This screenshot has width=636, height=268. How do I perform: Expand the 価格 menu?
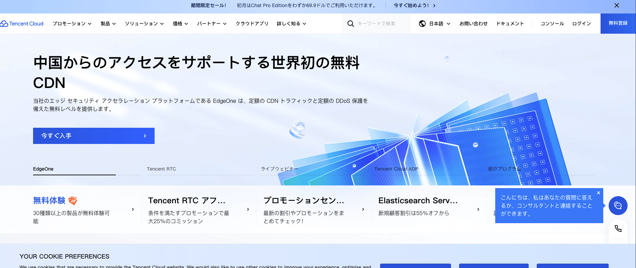pos(180,24)
